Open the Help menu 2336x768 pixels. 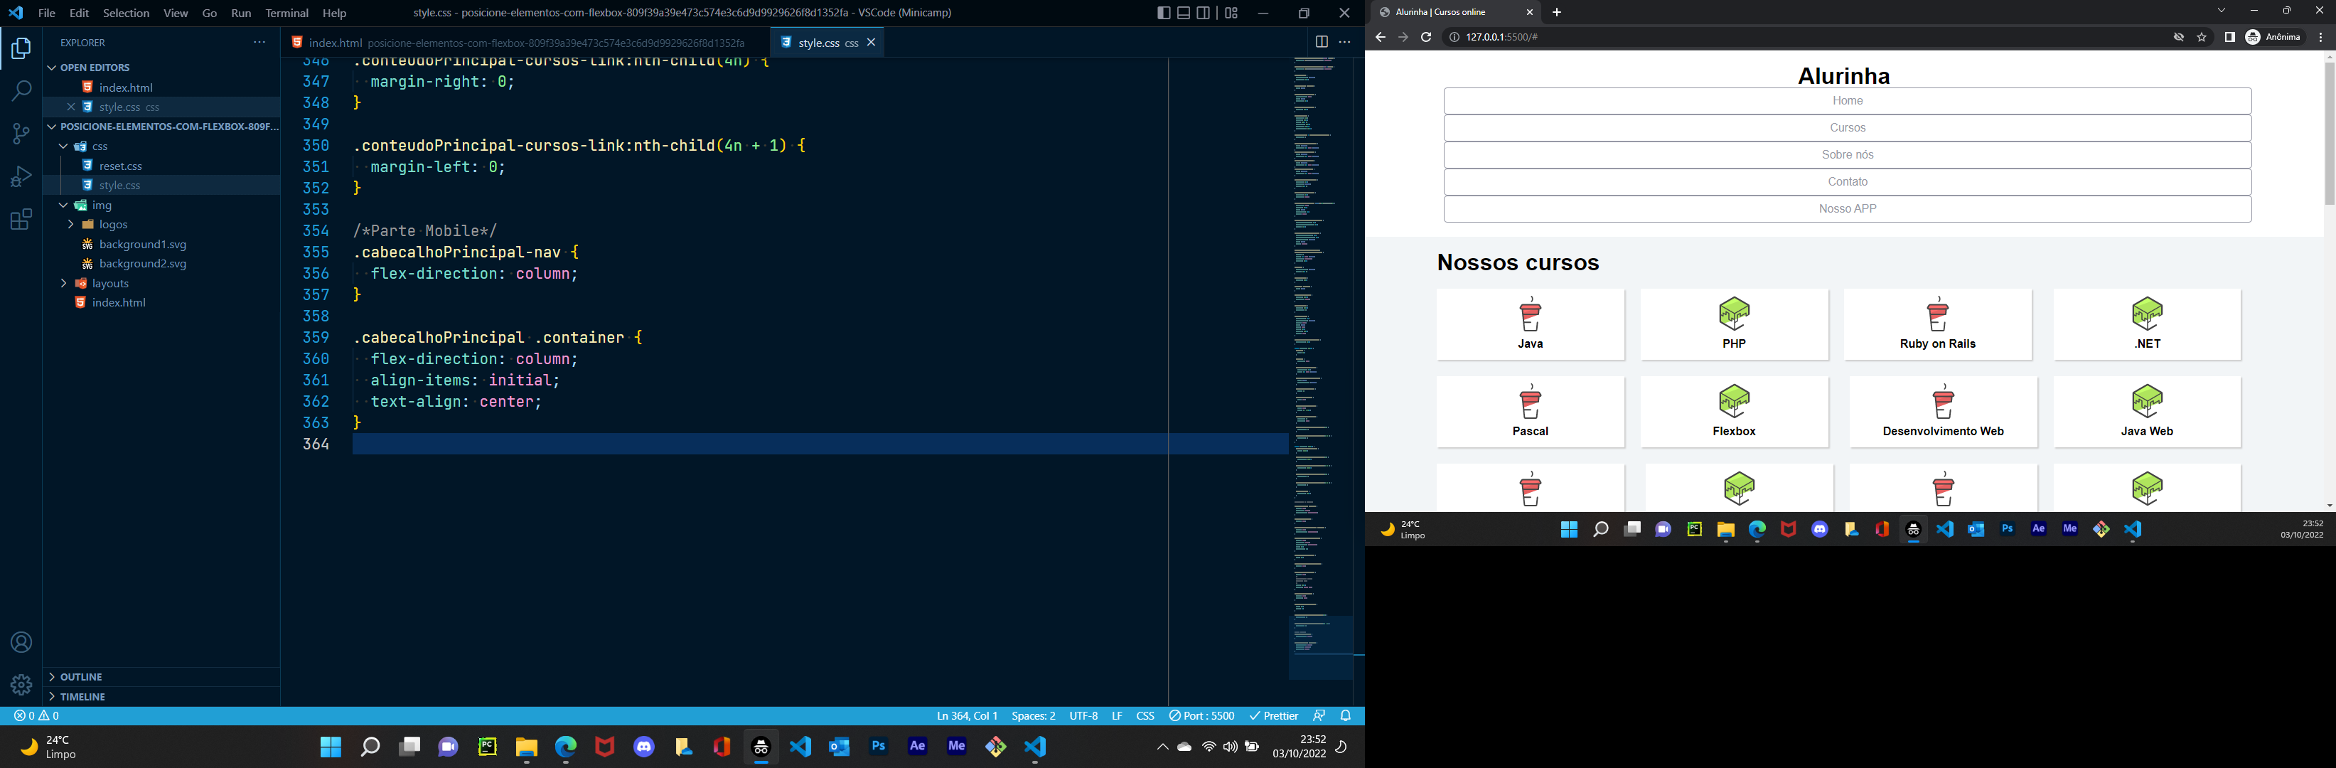[x=335, y=13]
